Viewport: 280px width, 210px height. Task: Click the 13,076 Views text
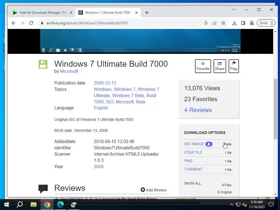point(202,88)
